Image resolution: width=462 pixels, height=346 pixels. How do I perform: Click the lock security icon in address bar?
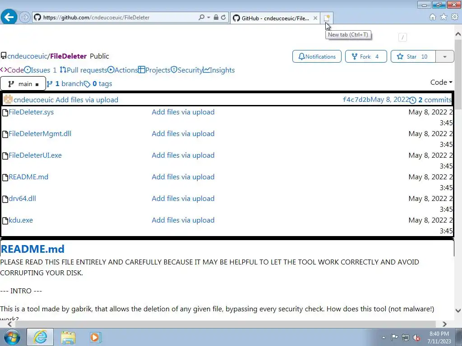pos(216,18)
